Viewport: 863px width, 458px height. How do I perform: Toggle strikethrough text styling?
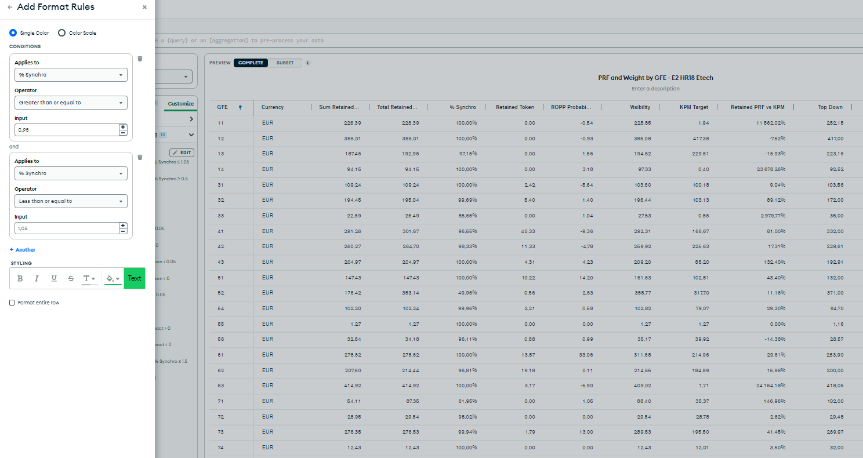pos(71,278)
